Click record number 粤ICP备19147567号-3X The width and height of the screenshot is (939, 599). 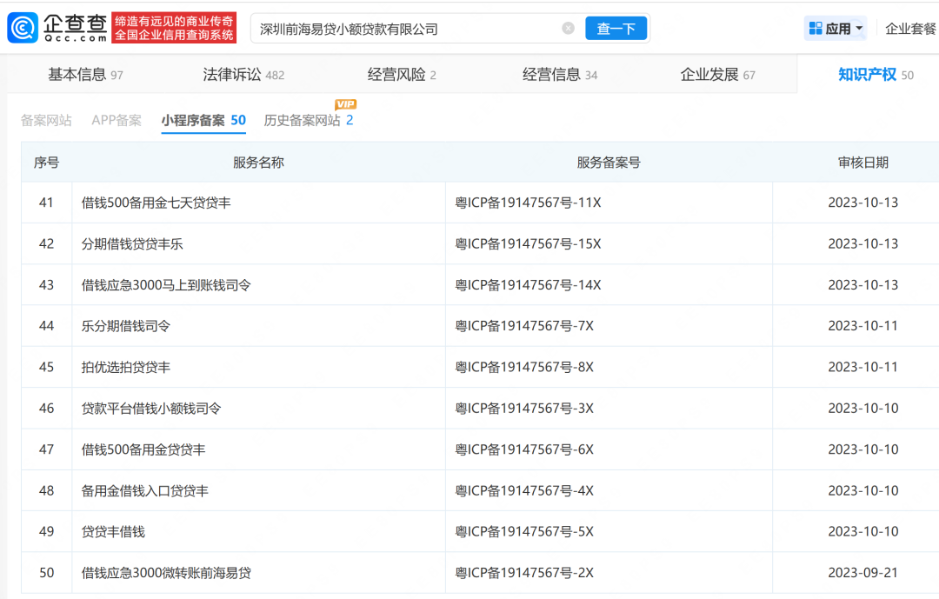click(524, 409)
